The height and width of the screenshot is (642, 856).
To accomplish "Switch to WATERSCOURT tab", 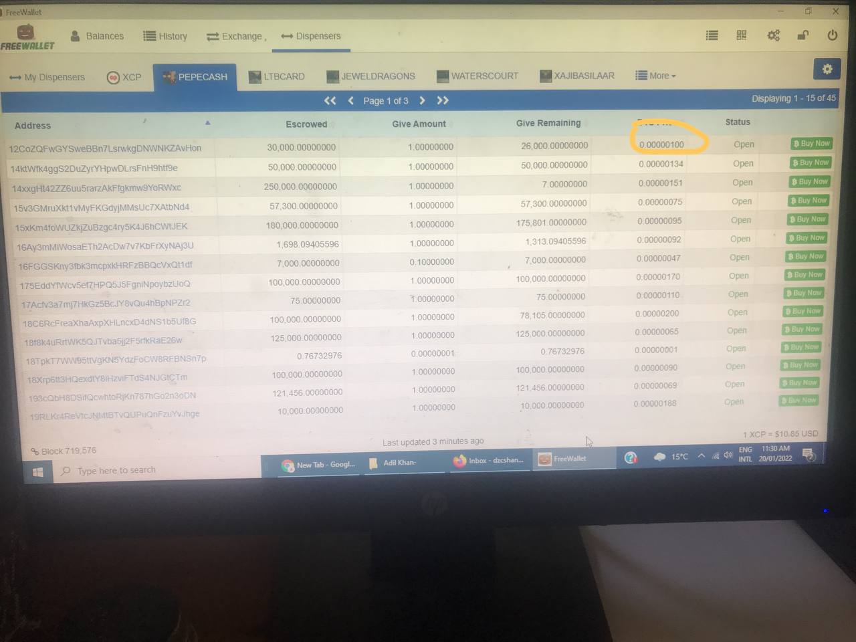I will pyautogui.click(x=477, y=76).
